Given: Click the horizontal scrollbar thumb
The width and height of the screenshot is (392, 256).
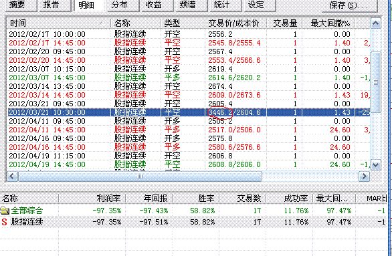Looking at the screenshot, I should (140, 176).
